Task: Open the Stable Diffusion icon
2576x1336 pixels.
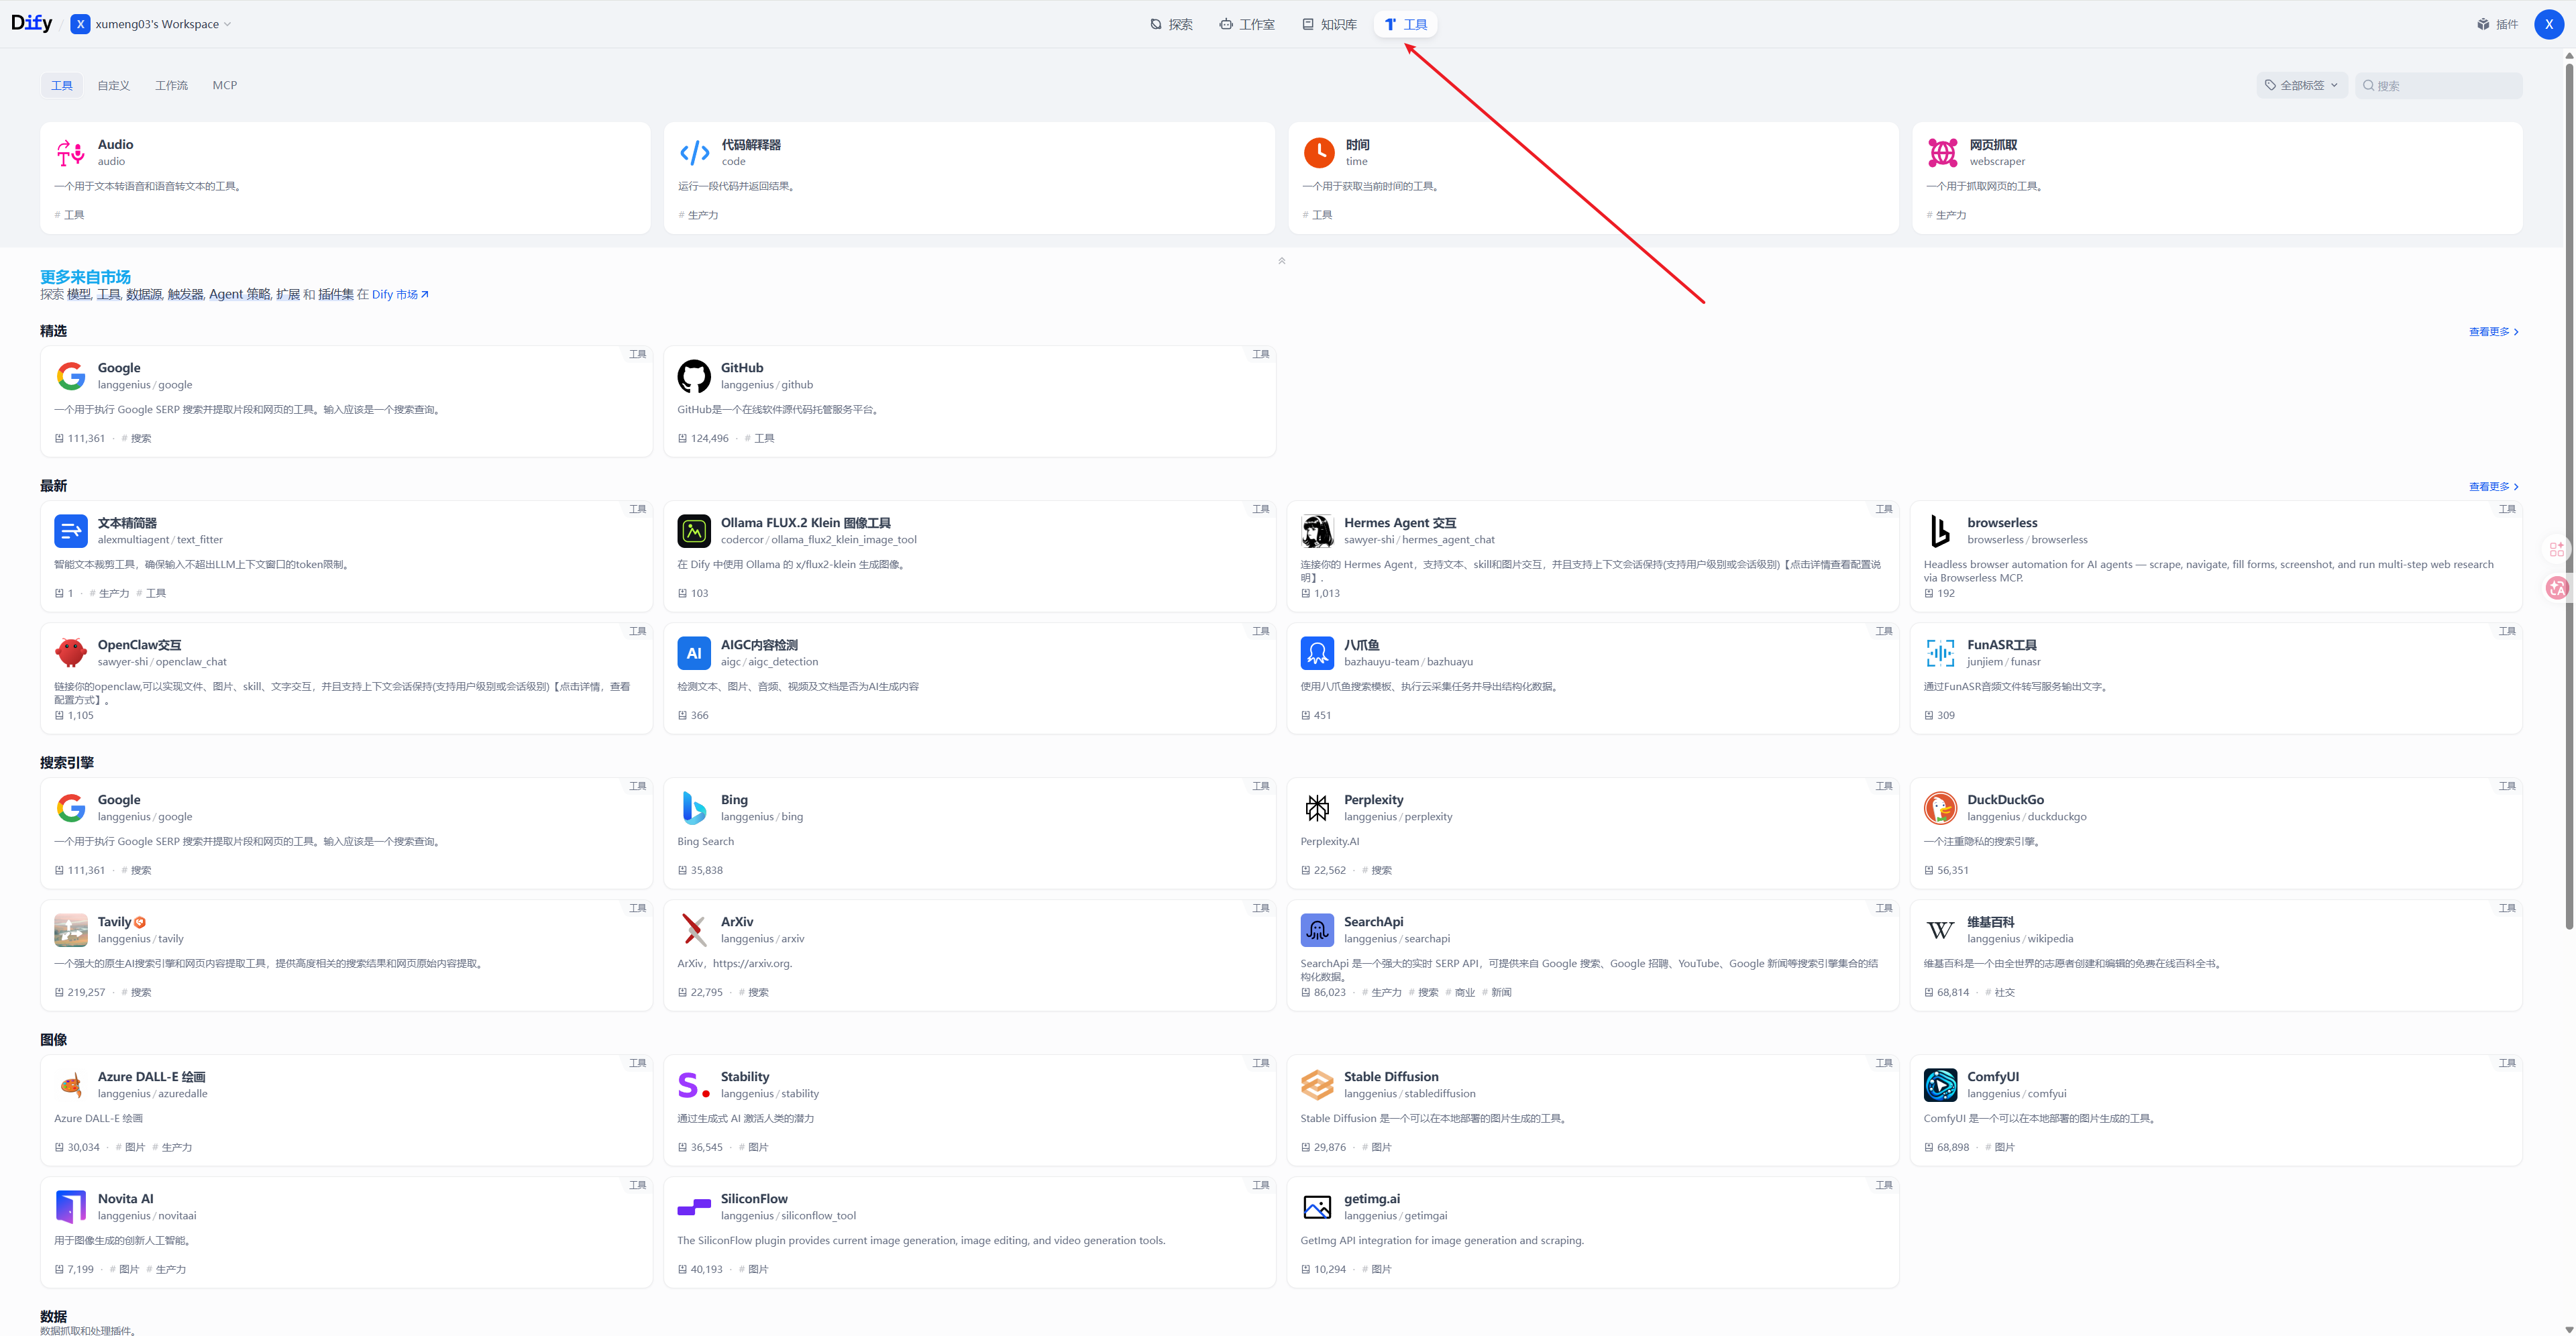Action: point(1317,1085)
